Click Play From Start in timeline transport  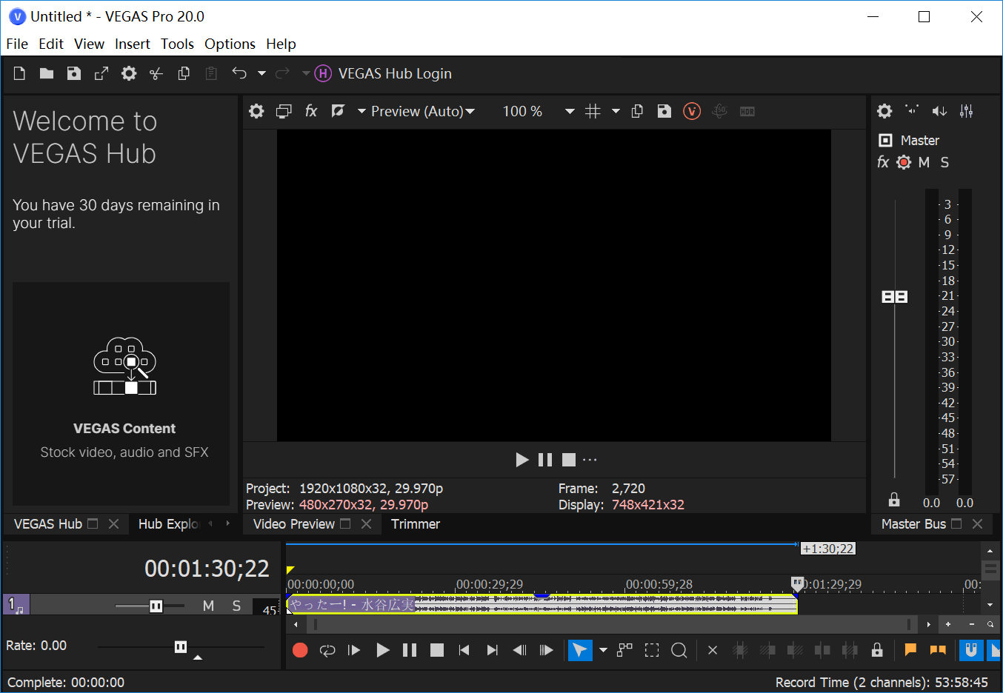click(355, 650)
